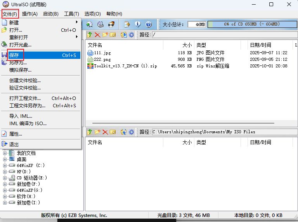Open the 工具(T) menu
This screenshot has height=222, width=298.
71,14
